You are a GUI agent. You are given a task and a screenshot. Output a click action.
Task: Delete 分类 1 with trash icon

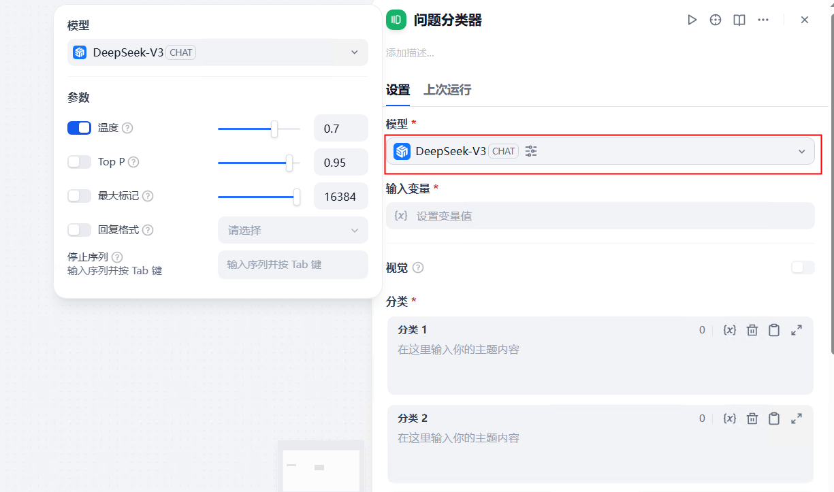tap(752, 329)
